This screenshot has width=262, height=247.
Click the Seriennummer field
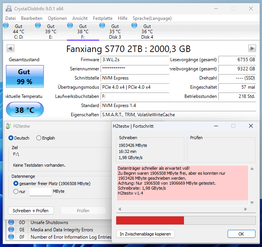coord(135,69)
